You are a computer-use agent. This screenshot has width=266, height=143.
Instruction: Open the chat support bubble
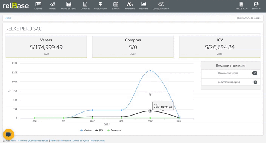9,134
